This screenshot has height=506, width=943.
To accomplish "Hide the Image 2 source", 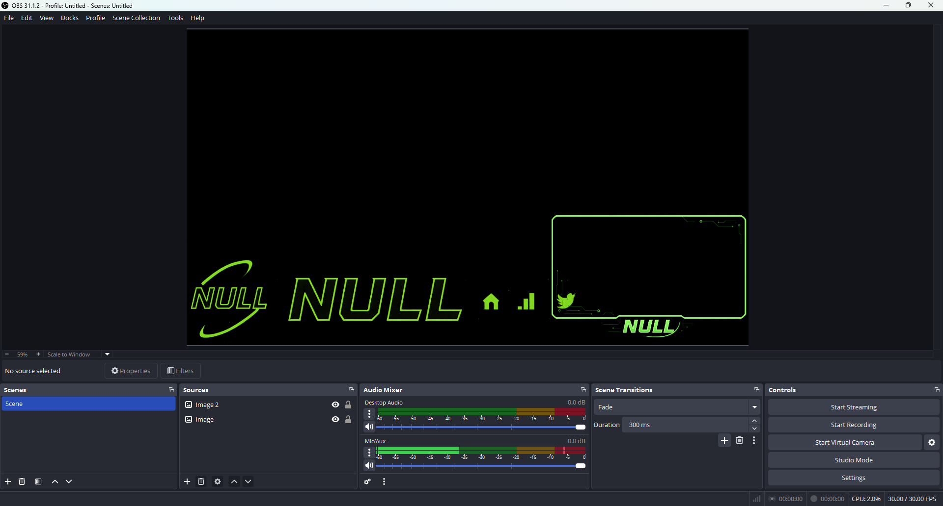I will click(x=335, y=405).
